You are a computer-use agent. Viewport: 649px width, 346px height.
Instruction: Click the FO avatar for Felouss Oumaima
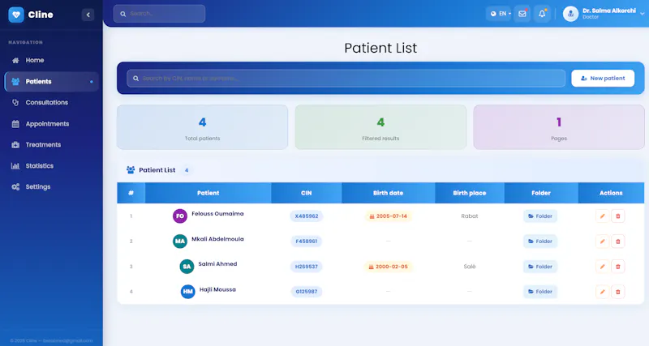180,216
